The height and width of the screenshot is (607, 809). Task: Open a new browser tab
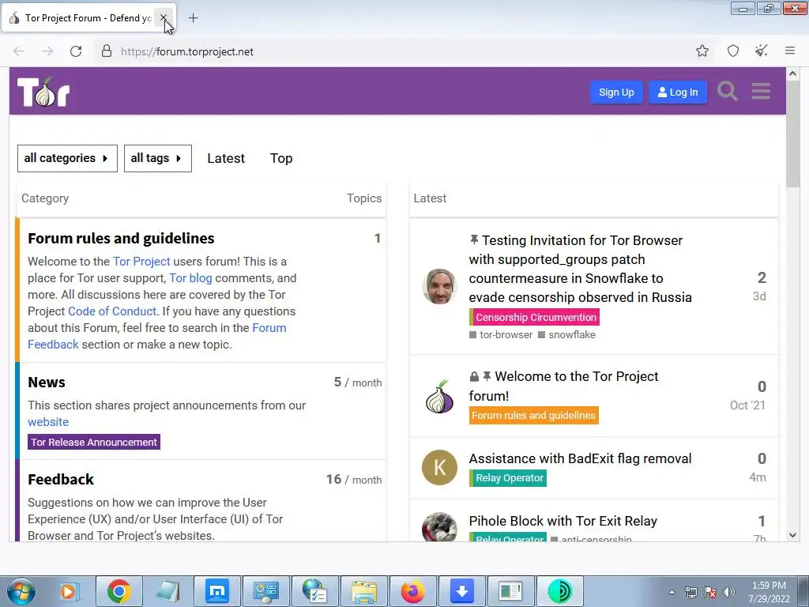coord(193,18)
